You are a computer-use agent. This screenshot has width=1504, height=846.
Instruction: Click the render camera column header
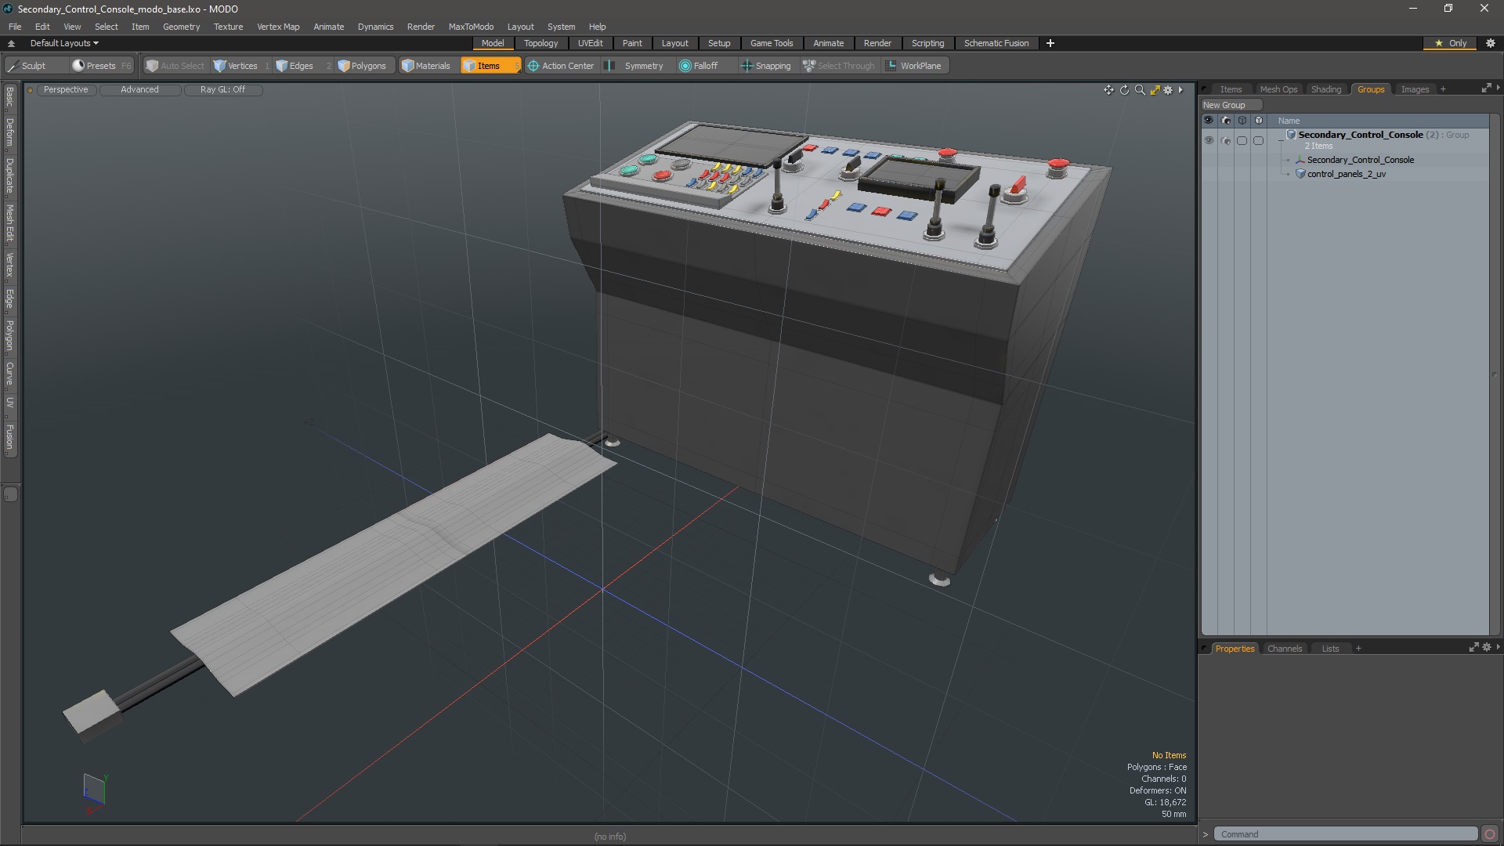(x=1226, y=121)
